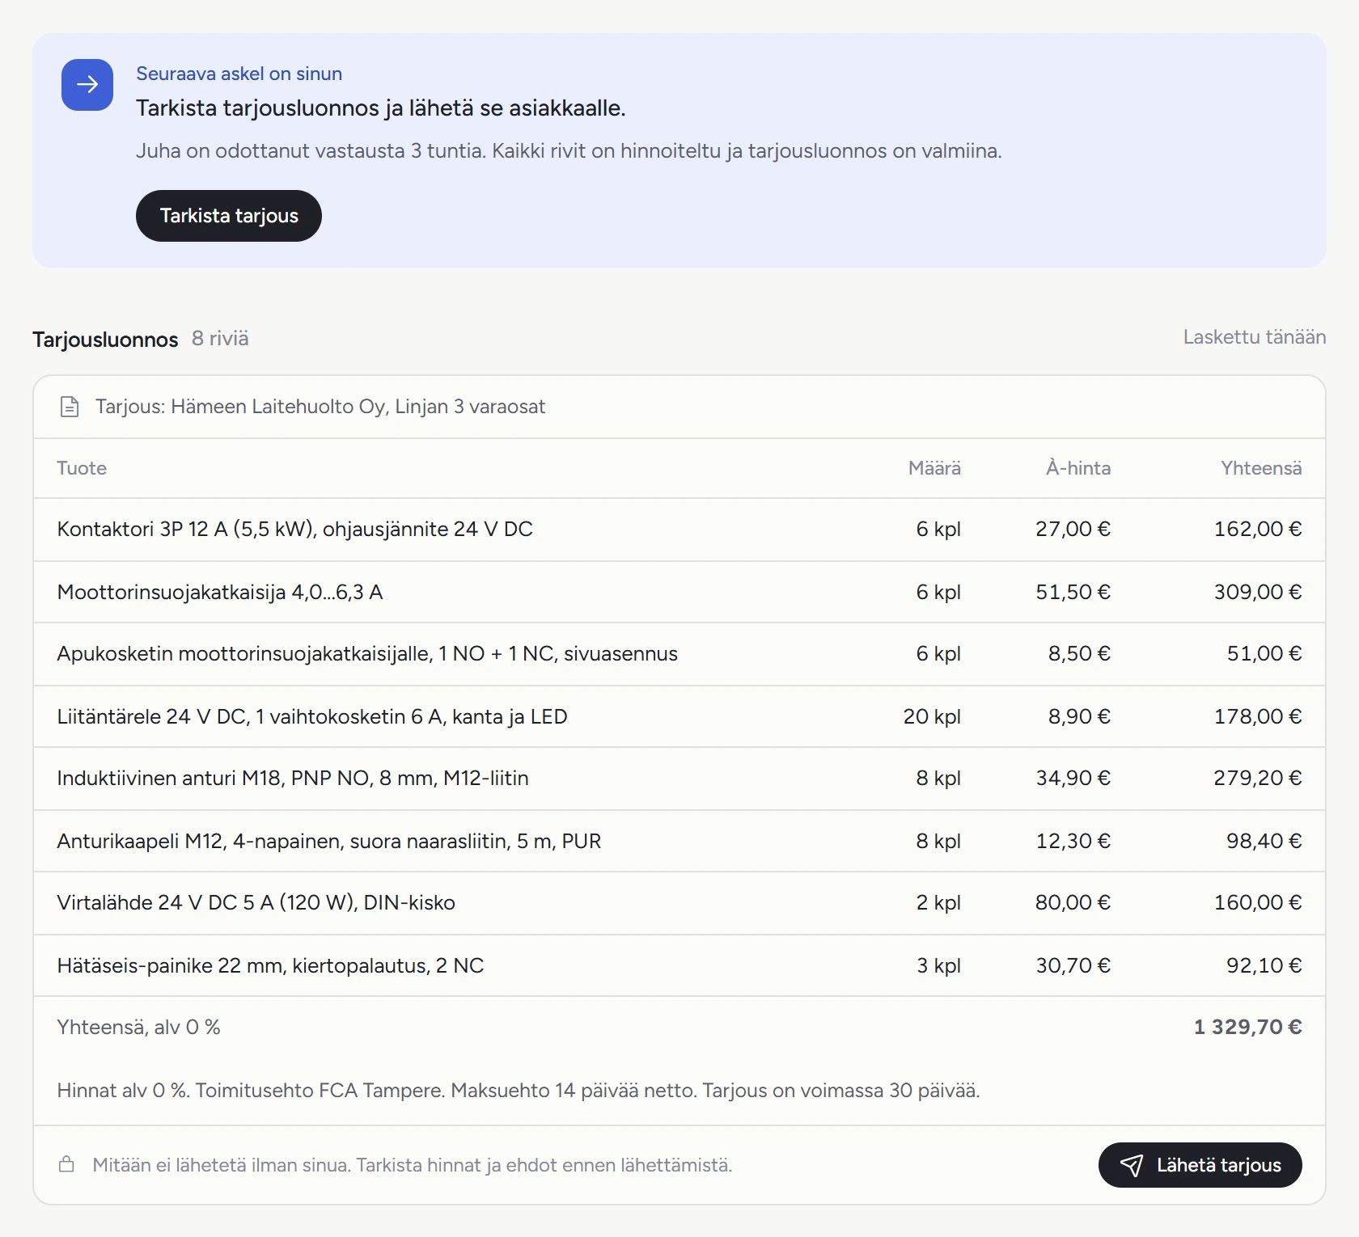Screen dimensions: 1359x1237
Task: Click the '8 riviä' row count
Action: click(220, 338)
